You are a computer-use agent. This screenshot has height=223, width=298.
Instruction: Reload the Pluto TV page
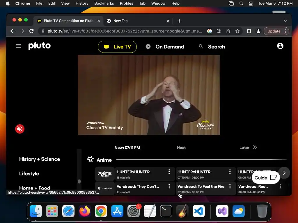(x=31, y=31)
